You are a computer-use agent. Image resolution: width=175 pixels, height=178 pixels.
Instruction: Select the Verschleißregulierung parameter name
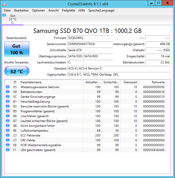35,102
